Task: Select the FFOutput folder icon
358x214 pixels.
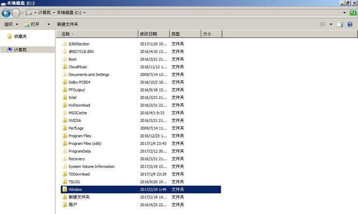Action: [x=65, y=90]
